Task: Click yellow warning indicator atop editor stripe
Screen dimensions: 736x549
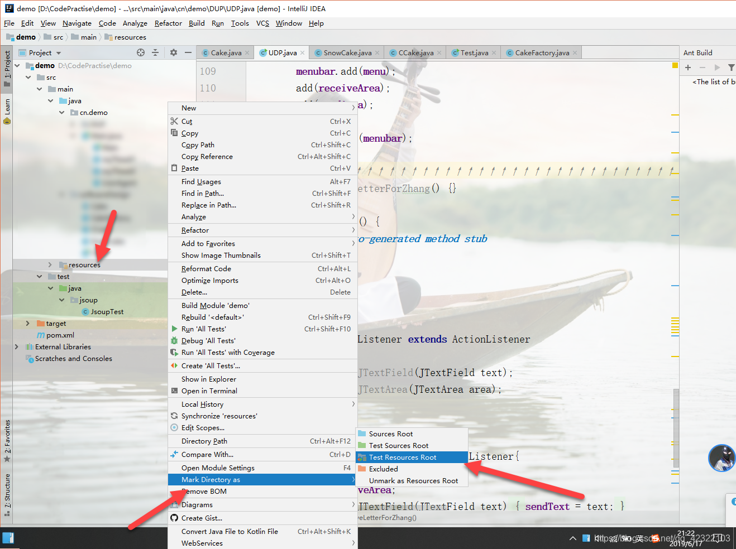Action: [675, 65]
